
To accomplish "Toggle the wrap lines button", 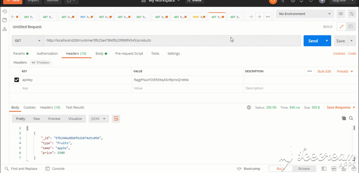I will tap(116, 119).
